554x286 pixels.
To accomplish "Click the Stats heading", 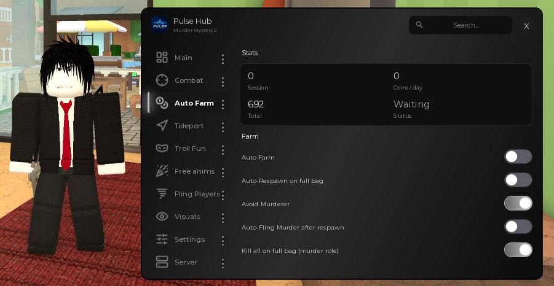I will [x=250, y=53].
